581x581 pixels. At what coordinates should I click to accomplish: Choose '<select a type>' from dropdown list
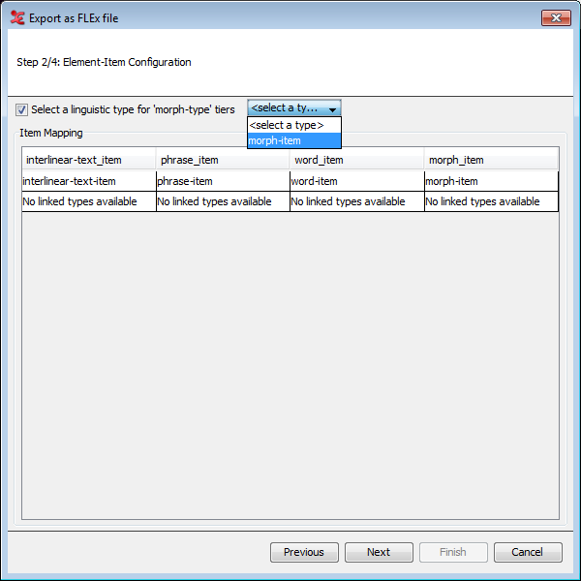pos(293,125)
